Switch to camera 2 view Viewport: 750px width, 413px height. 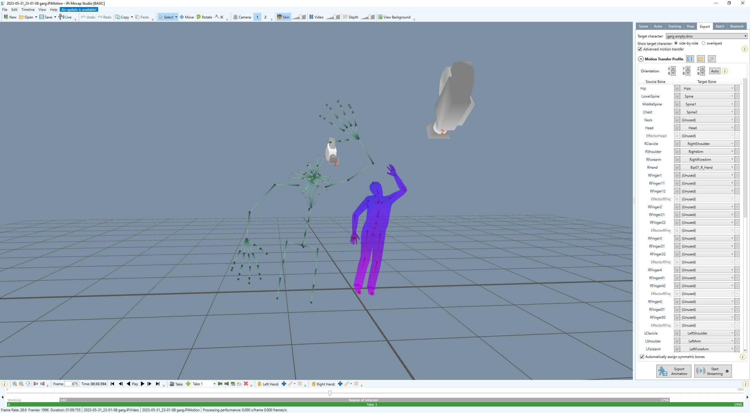click(265, 17)
